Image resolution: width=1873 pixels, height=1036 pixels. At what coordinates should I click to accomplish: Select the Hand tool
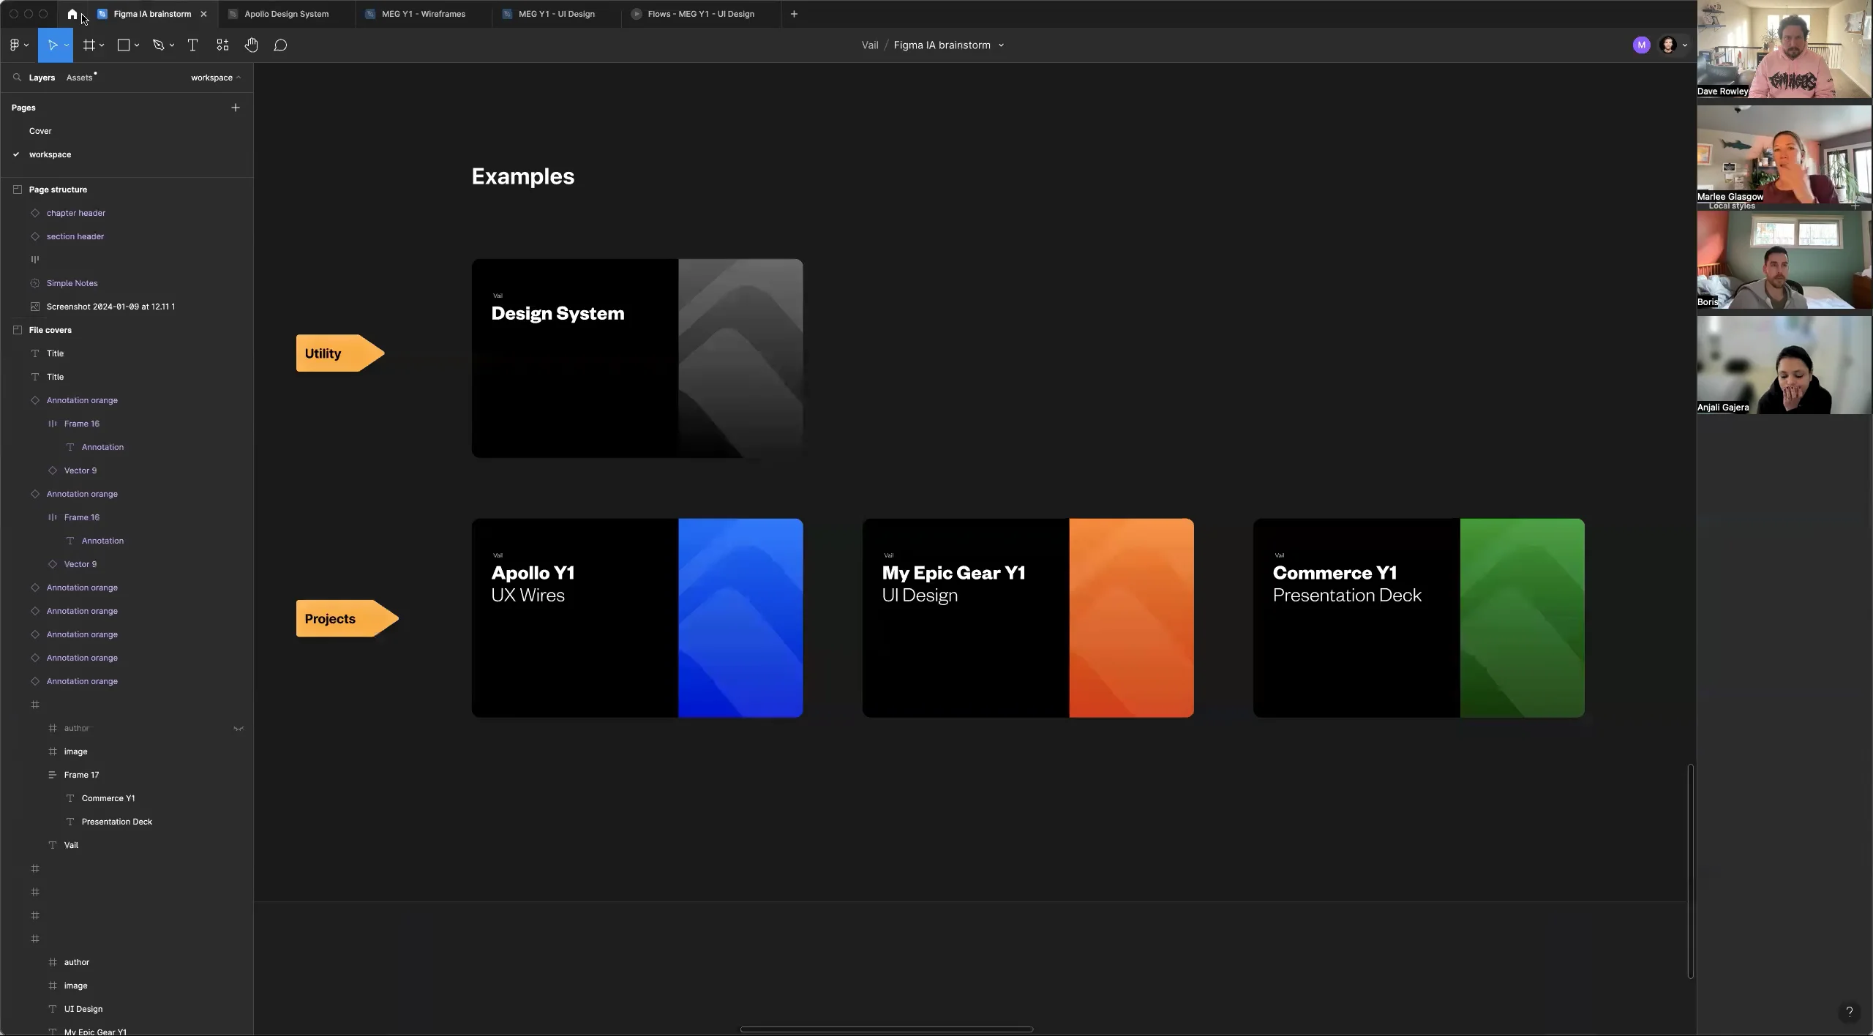[251, 45]
